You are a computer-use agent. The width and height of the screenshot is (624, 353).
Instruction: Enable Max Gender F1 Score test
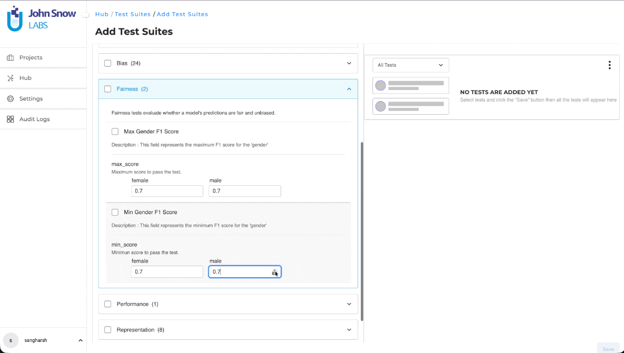coord(115,132)
